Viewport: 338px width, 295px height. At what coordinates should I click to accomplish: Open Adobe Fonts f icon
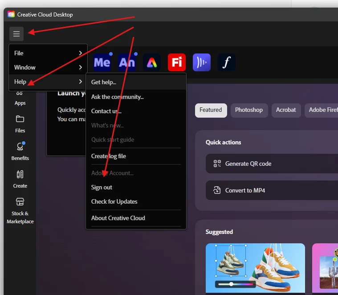coord(227,62)
